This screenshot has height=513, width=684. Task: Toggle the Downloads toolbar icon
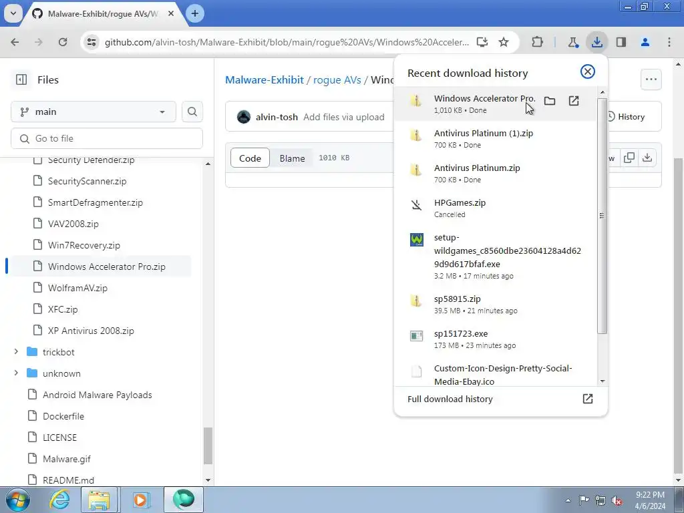click(x=596, y=42)
